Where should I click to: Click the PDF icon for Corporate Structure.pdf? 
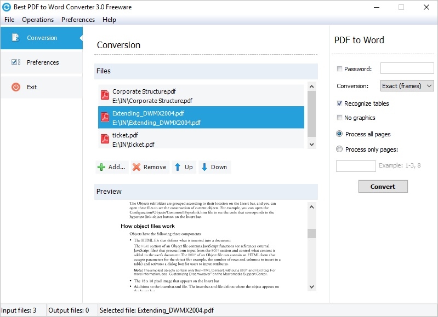pyautogui.click(x=105, y=95)
